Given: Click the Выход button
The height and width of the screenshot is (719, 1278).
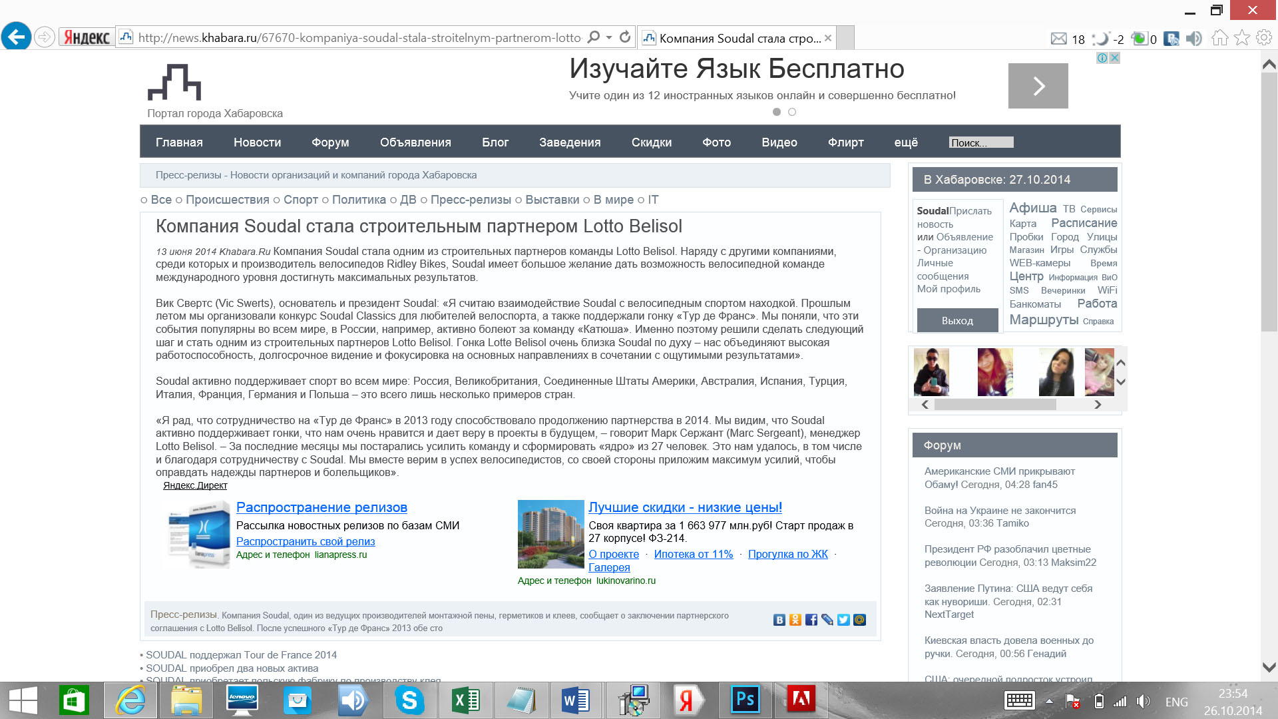Looking at the screenshot, I should [957, 320].
